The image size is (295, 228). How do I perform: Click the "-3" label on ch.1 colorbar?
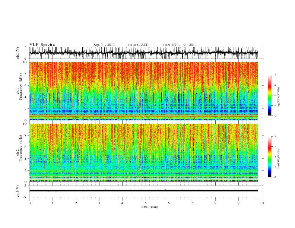pyautogui.click(x=275, y=75)
